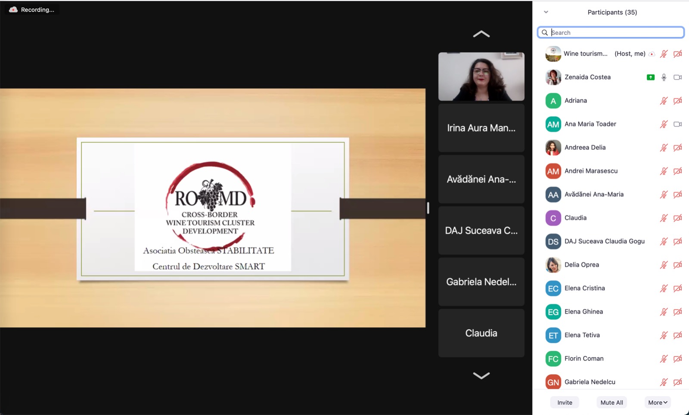Click Zenaida Costea's microphone icon
689x415 pixels.
[x=664, y=77]
